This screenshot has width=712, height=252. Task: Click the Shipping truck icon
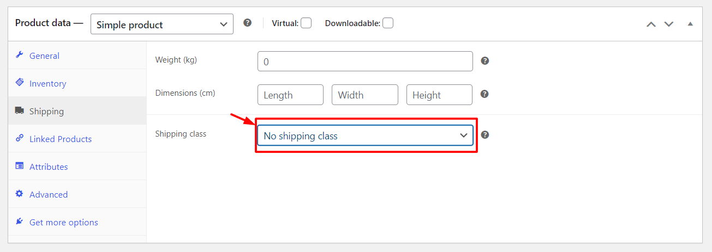click(20, 110)
